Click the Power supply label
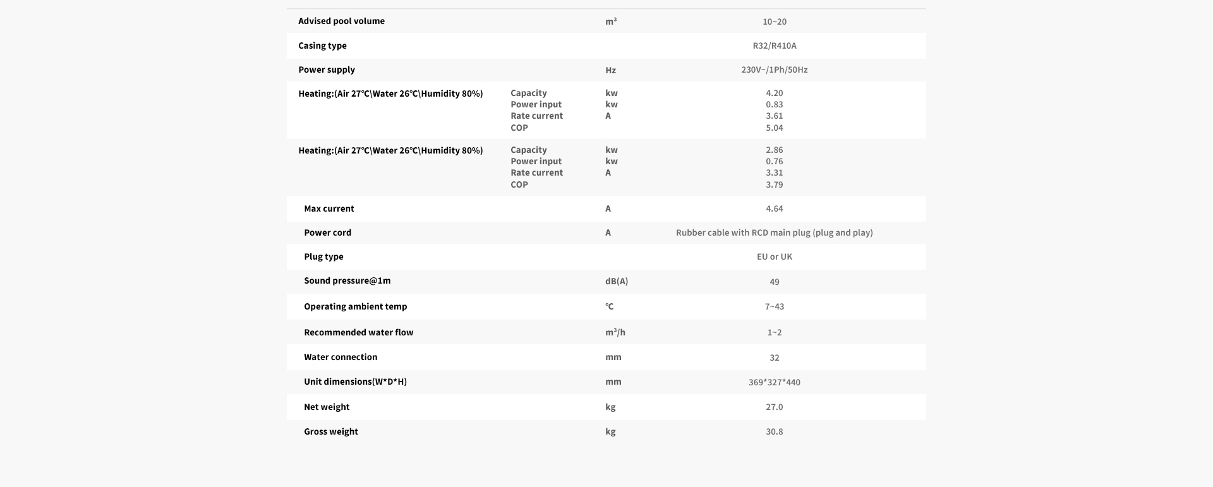Screen dimensions: 1213x487 (x=327, y=69)
